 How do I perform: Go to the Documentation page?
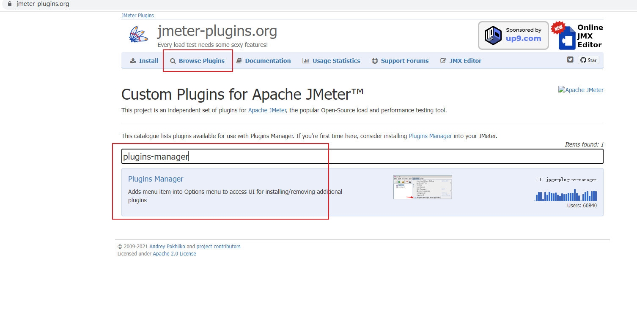pyautogui.click(x=264, y=61)
